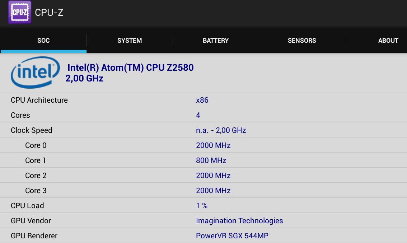Image resolution: width=407 pixels, height=243 pixels.
Task: Go to the Battery tab
Action: 216,41
